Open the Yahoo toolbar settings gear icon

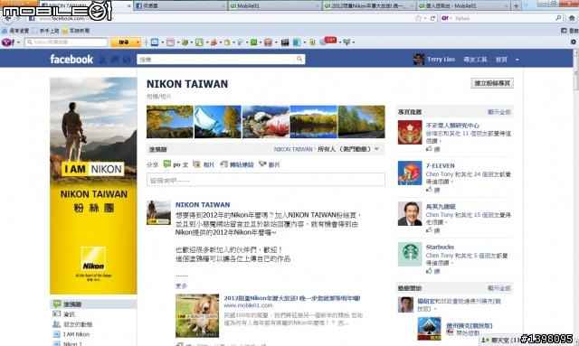tap(573, 42)
